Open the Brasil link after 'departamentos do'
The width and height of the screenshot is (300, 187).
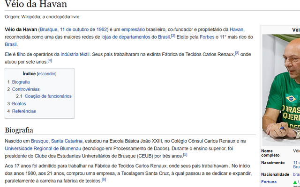[164, 37]
